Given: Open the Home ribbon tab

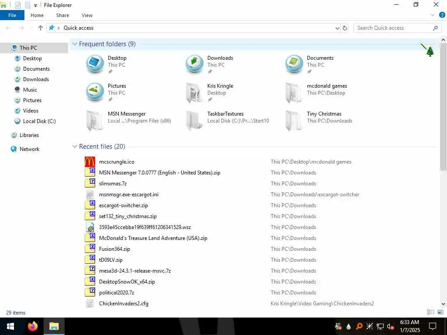Looking at the screenshot, I should coord(37,15).
